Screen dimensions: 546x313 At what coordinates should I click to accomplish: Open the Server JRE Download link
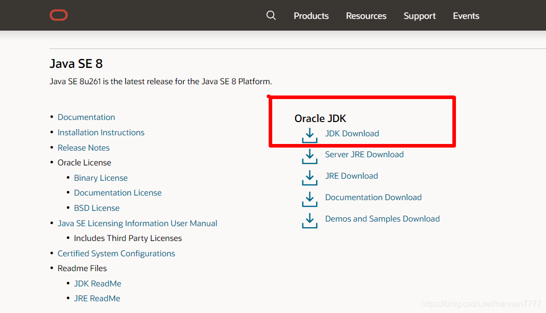364,154
